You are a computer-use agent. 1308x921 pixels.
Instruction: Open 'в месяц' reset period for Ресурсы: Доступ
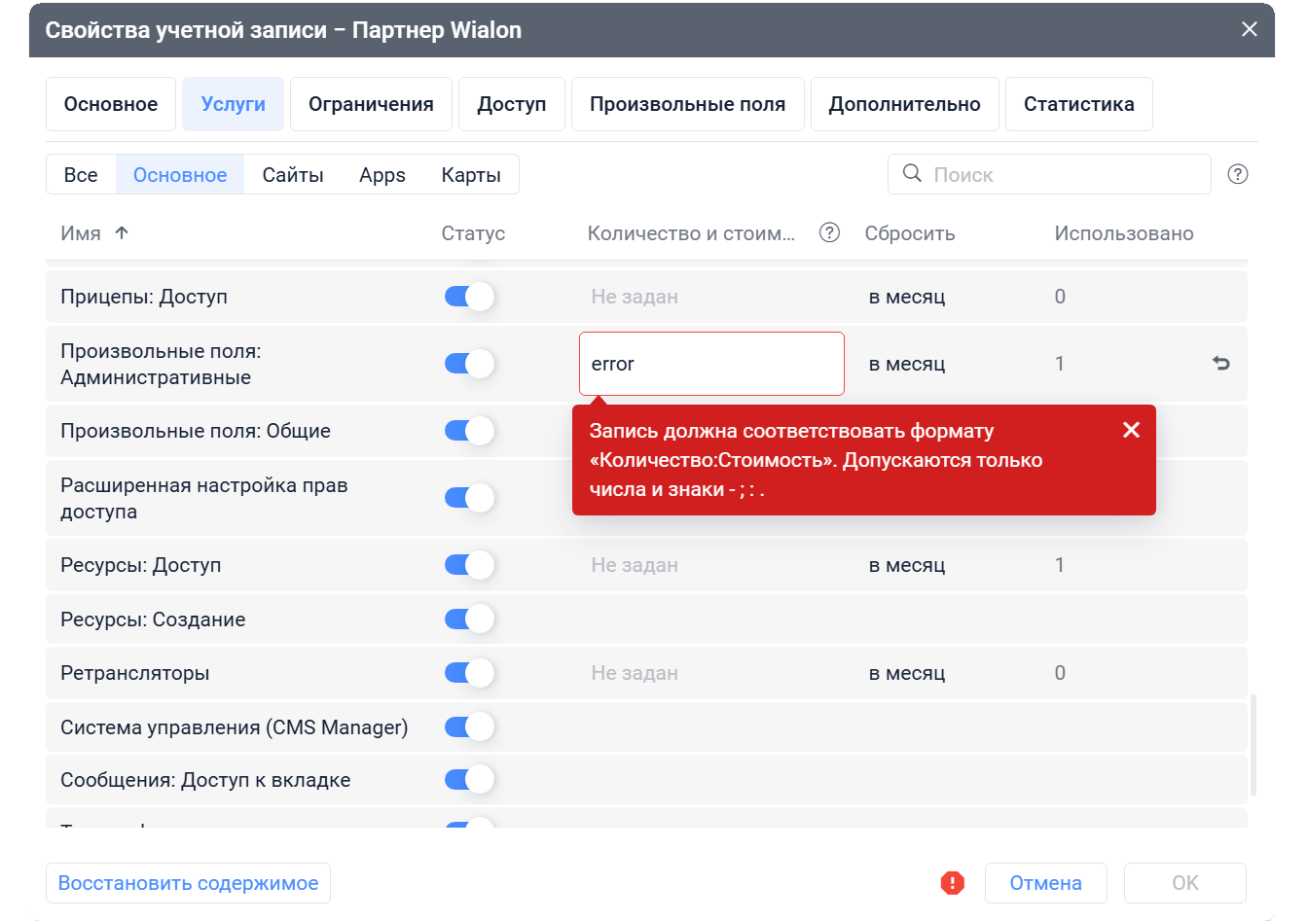tap(907, 565)
